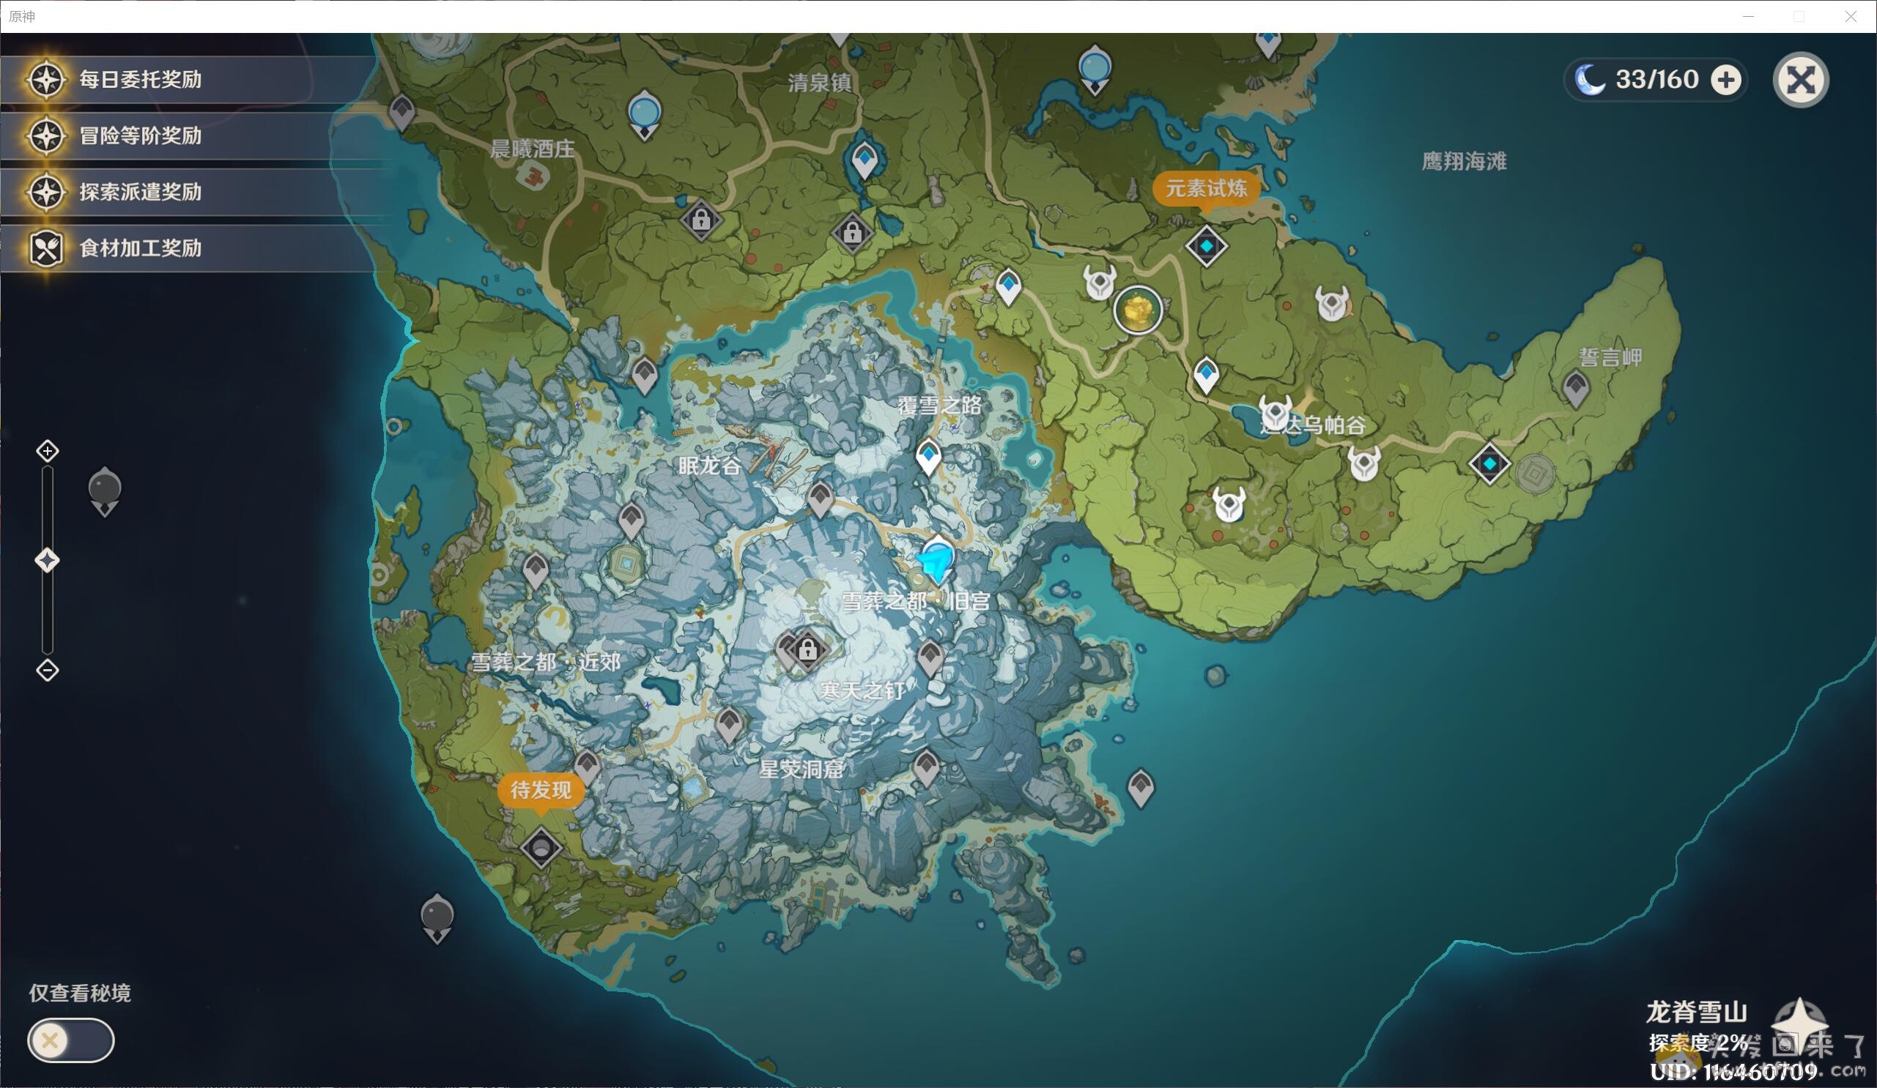The width and height of the screenshot is (1877, 1088).
Task: Click the map zoom slider handle
Action: click(48, 560)
